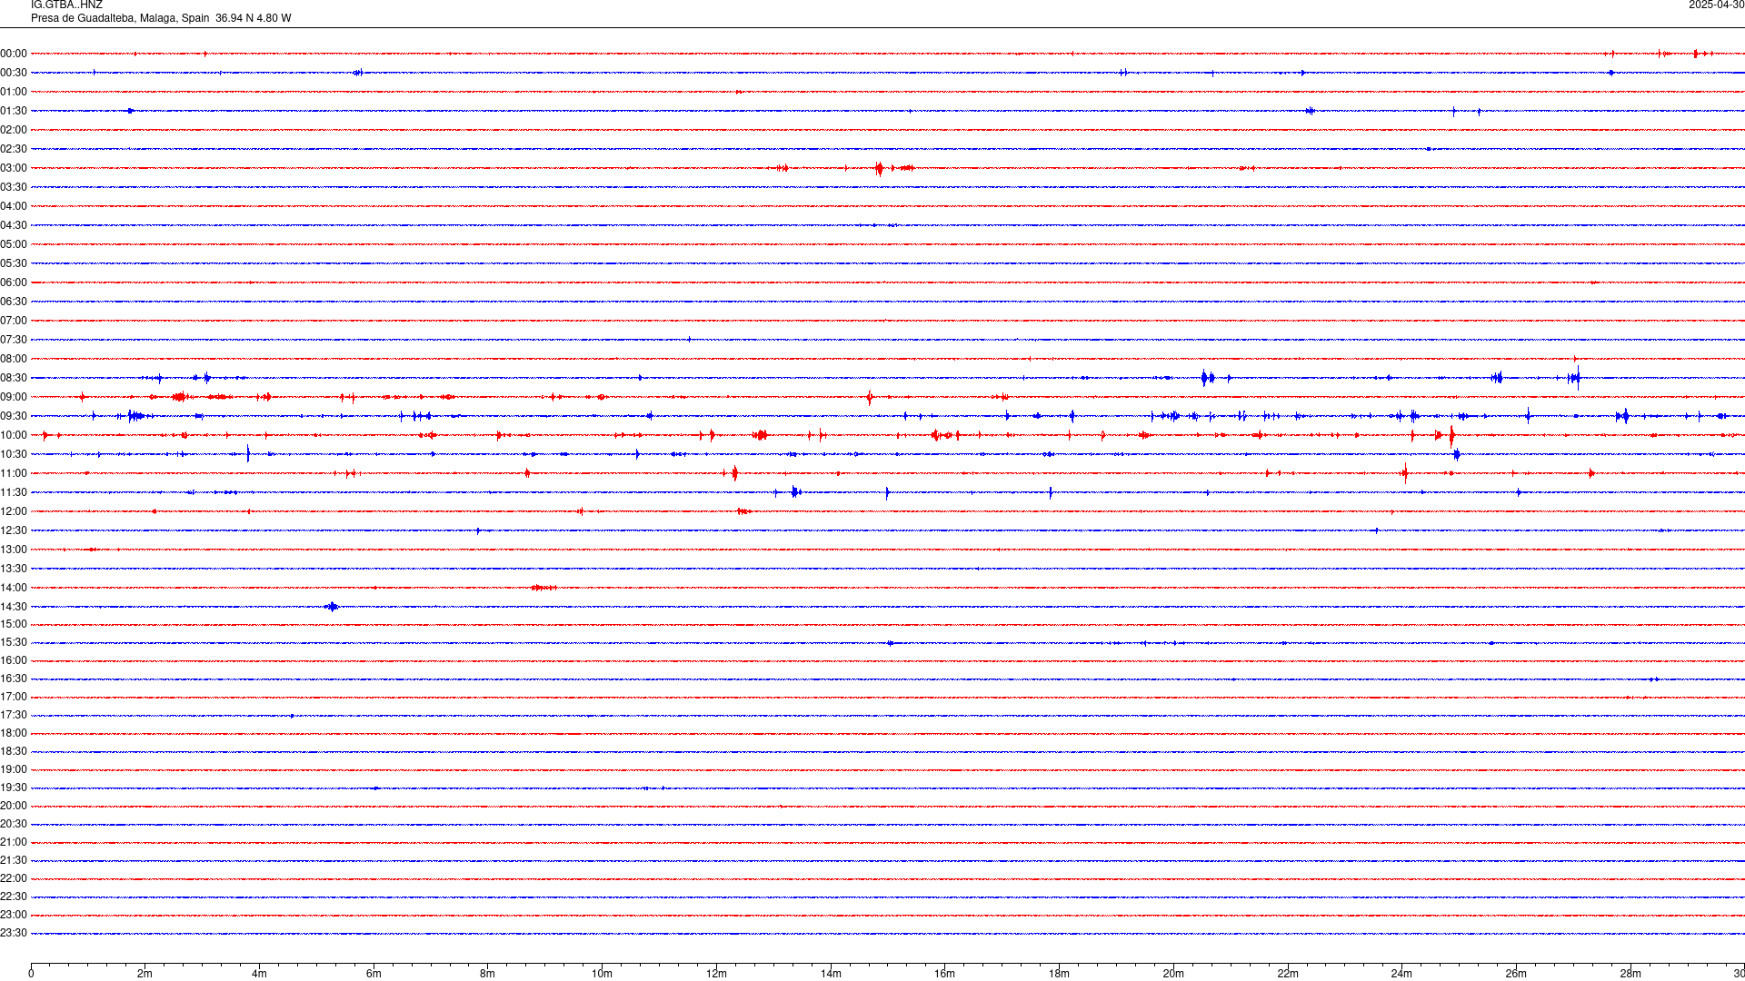Select the 10:30 trace time label
The width and height of the screenshot is (1745, 981).
[x=14, y=454]
